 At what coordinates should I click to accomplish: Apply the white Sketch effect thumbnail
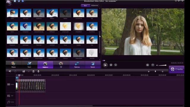tap(92, 53)
